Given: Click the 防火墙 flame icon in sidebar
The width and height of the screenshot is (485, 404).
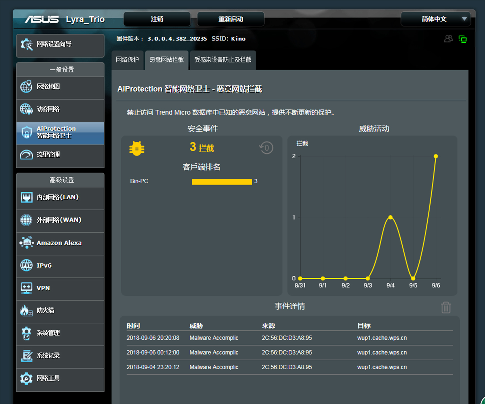Looking at the screenshot, I should (26, 311).
